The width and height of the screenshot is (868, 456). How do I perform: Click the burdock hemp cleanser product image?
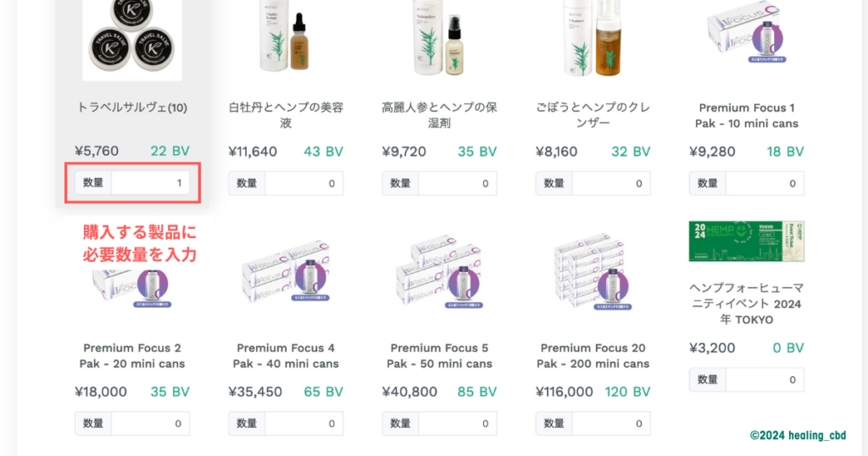593,38
